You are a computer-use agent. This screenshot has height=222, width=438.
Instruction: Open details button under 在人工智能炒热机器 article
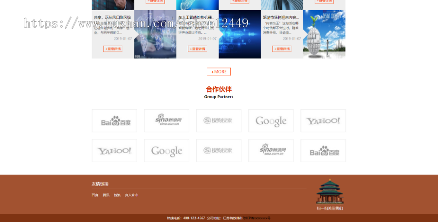pos(197,49)
